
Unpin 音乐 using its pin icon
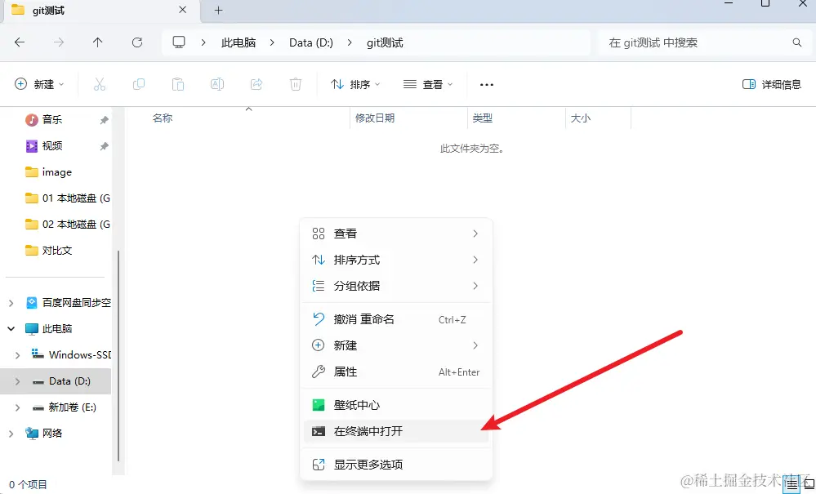click(x=104, y=120)
